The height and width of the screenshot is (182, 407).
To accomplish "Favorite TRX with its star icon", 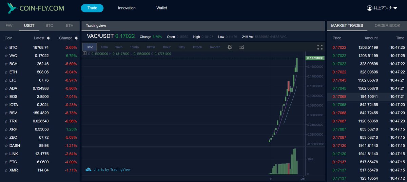I will point(6,121).
